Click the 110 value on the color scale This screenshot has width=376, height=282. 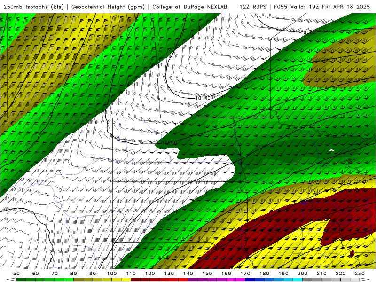pos(131,274)
